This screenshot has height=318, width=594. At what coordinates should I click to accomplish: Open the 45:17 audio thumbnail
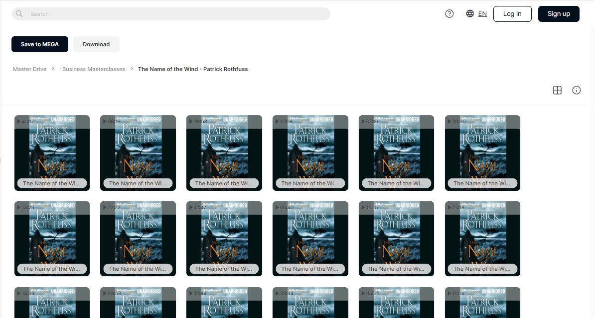[x=52, y=153]
